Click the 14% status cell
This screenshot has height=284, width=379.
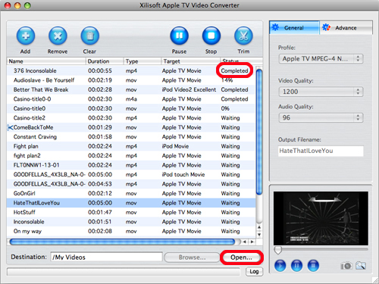pyautogui.click(x=227, y=80)
